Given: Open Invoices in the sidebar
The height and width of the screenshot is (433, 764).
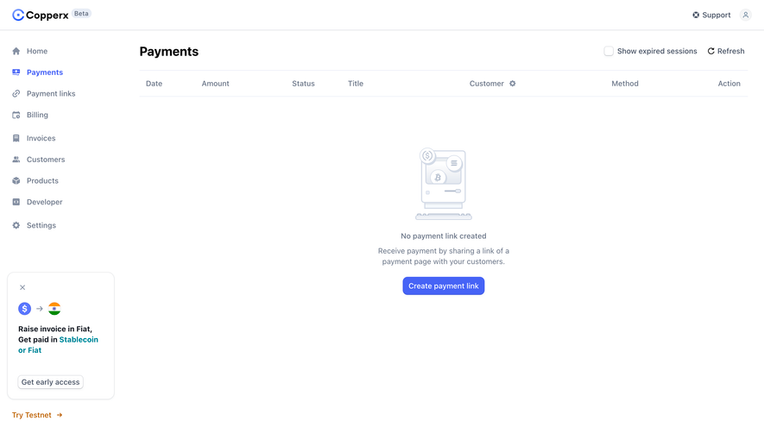Looking at the screenshot, I should point(41,138).
